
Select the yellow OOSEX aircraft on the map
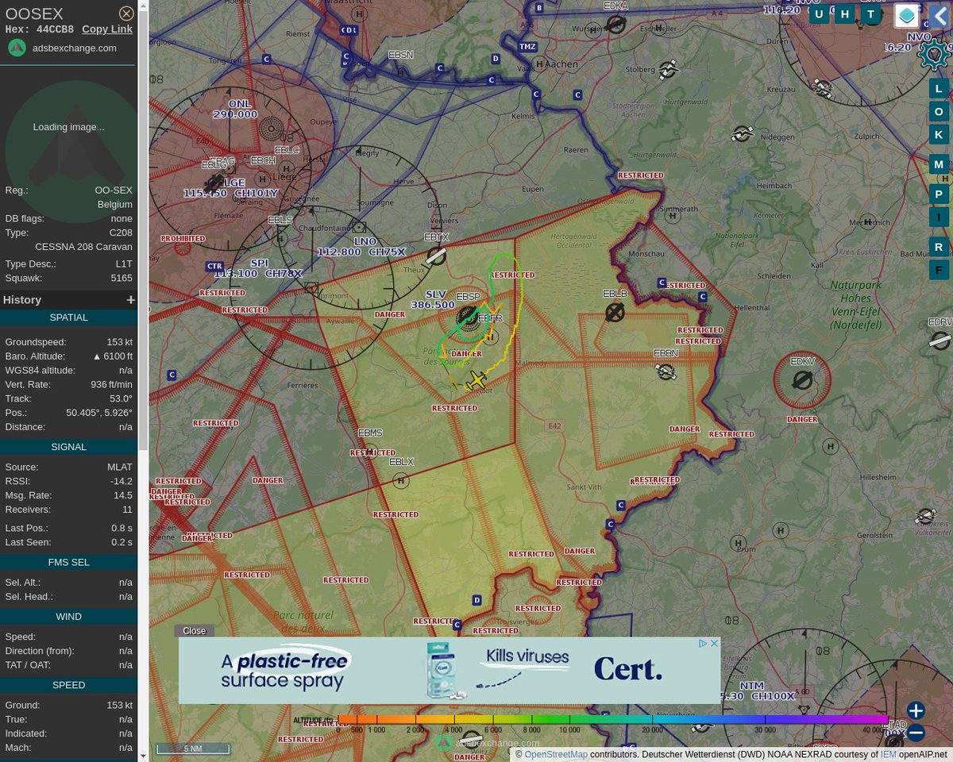[x=476, y=380]
